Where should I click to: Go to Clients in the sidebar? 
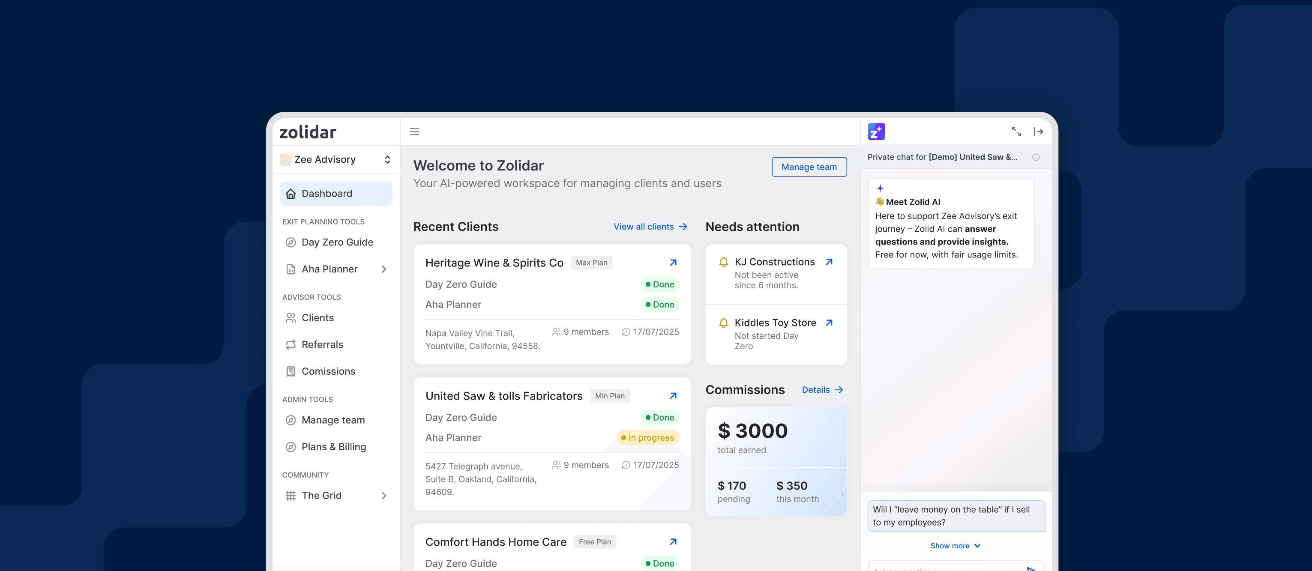(x=318, y=318)
